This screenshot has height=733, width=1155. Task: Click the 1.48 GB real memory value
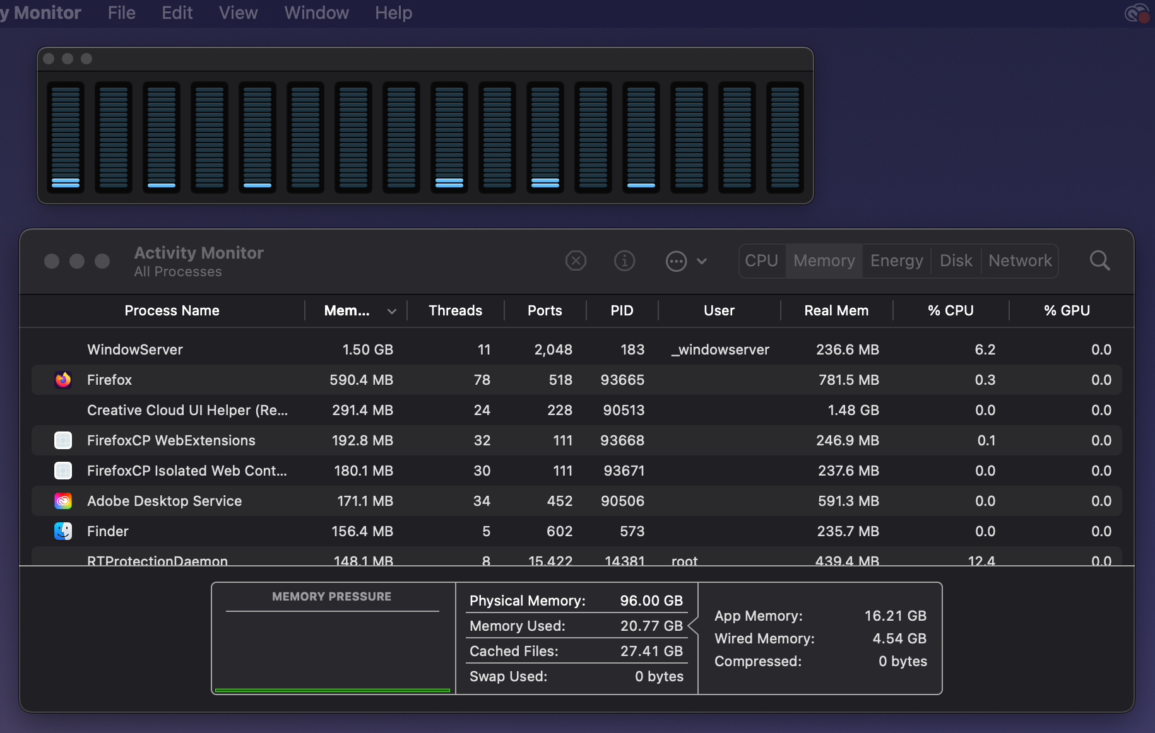click(853, 410)
